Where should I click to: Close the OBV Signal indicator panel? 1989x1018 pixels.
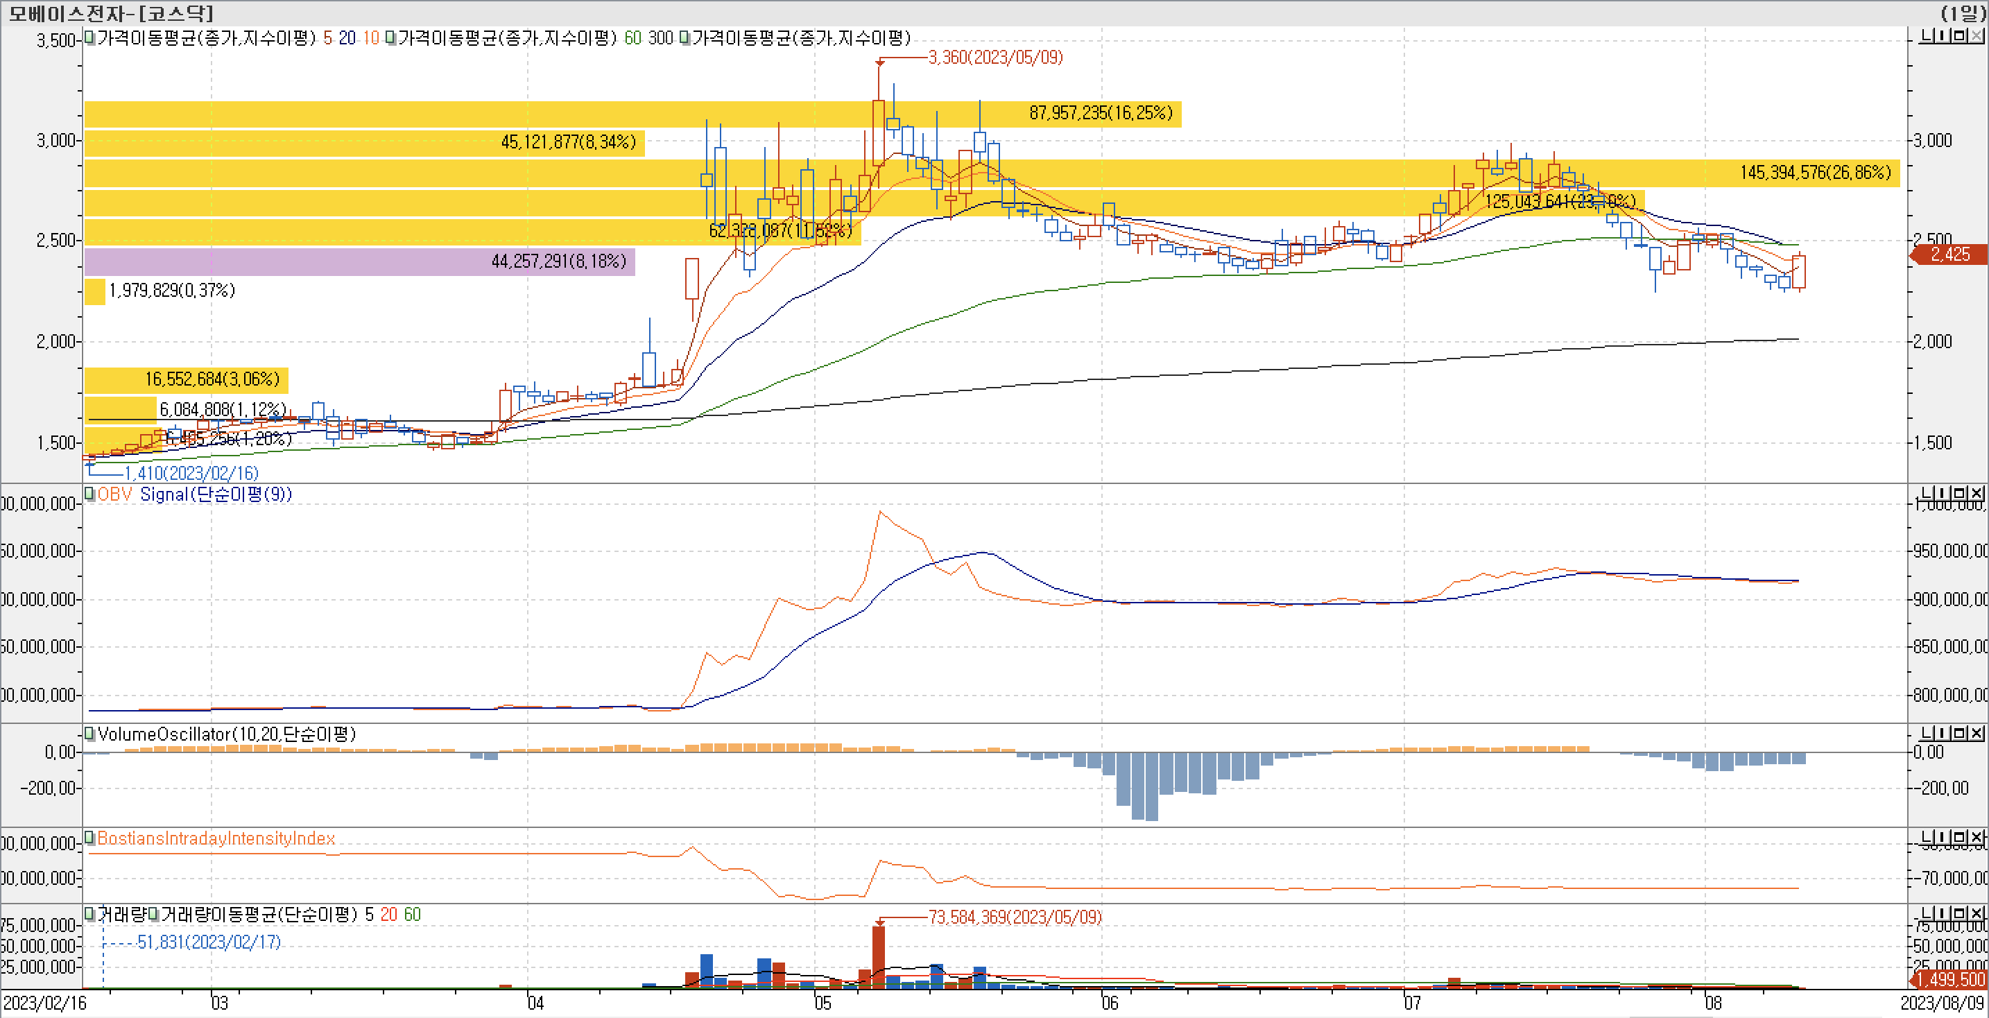[1977, 493]
